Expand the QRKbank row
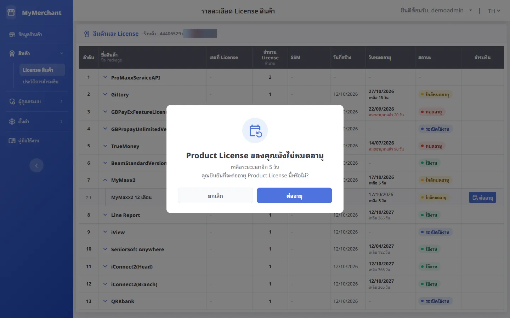The height and width of the screenshot is (318, 510). [x=105, y=301]
